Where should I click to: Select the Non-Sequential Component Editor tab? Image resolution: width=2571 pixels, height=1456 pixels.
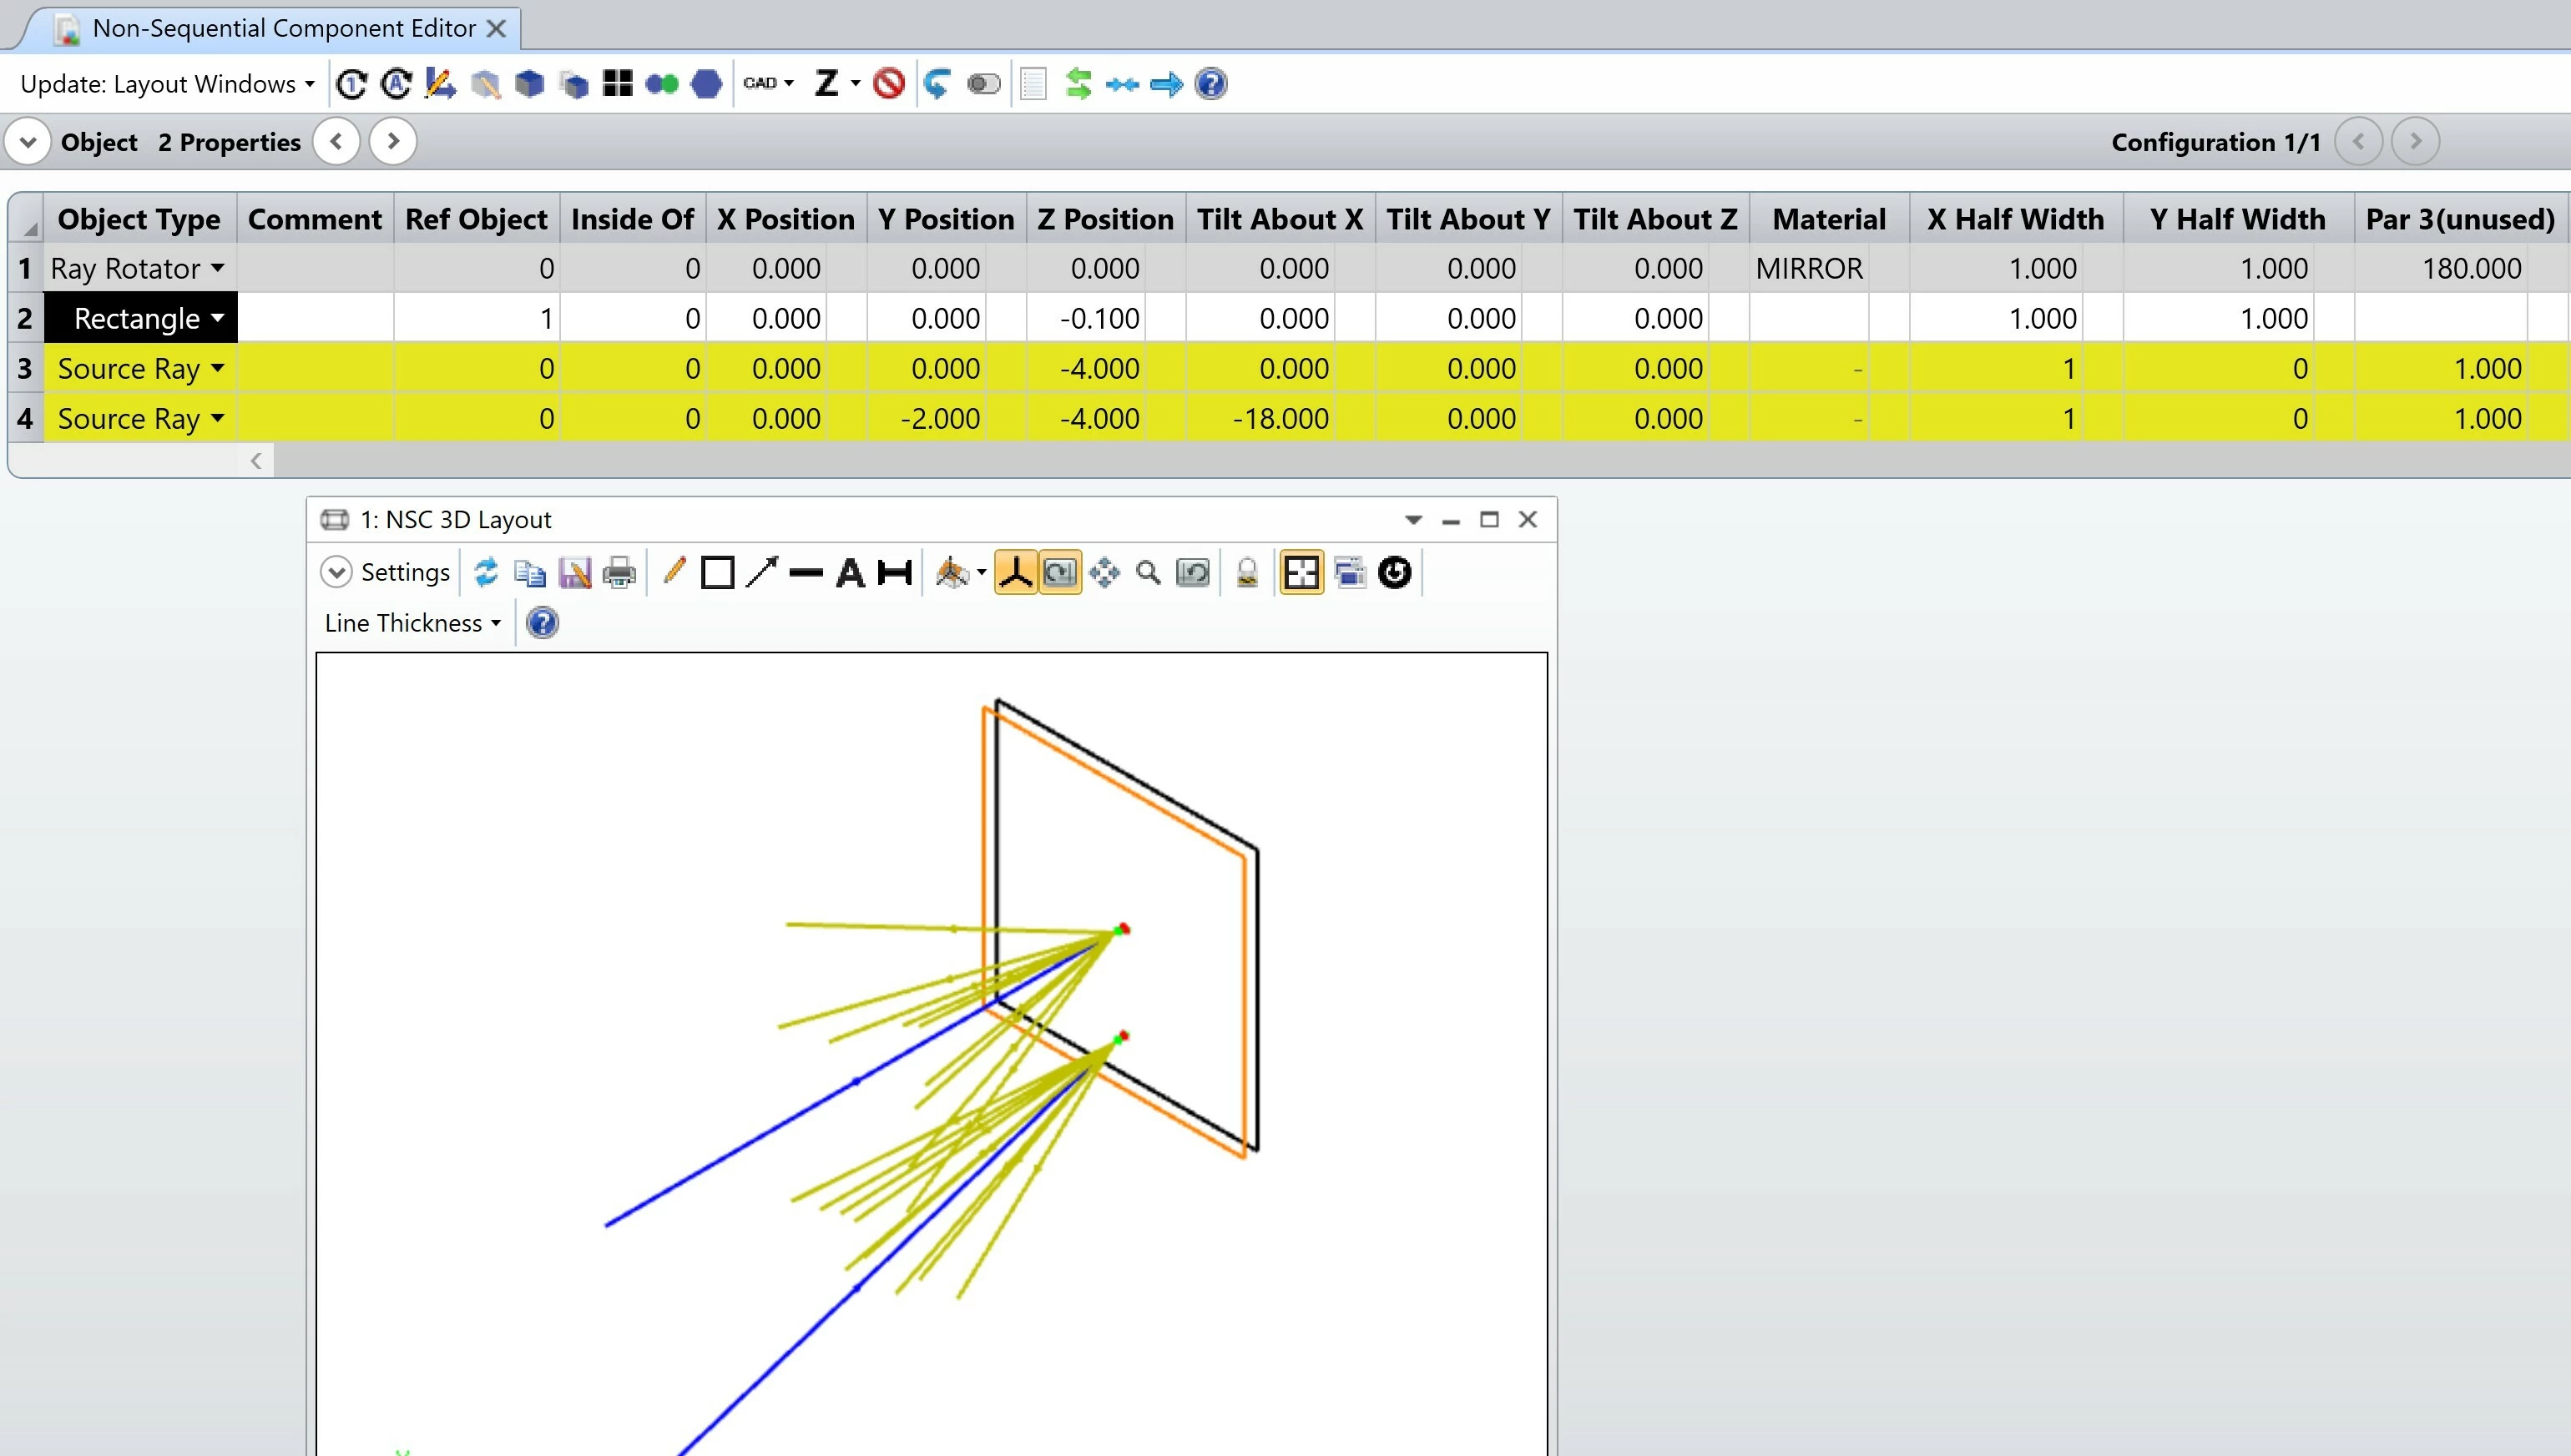coord(283,28)
